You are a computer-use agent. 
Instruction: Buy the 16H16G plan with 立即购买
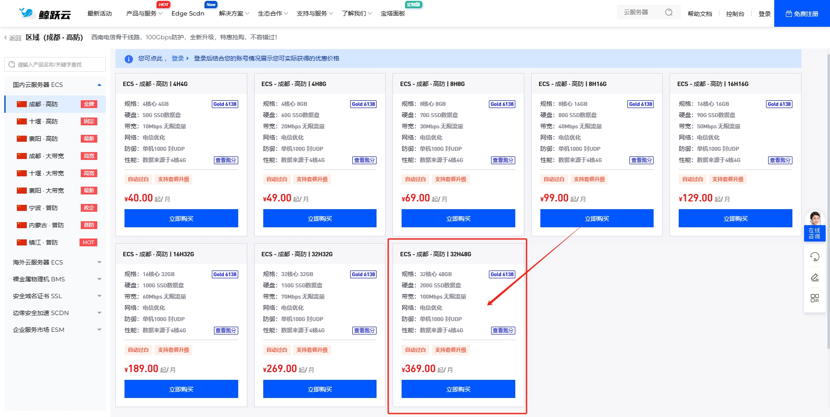point(735,218)
